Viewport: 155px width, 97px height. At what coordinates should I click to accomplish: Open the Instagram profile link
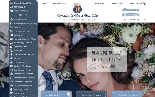click(130, 14)
